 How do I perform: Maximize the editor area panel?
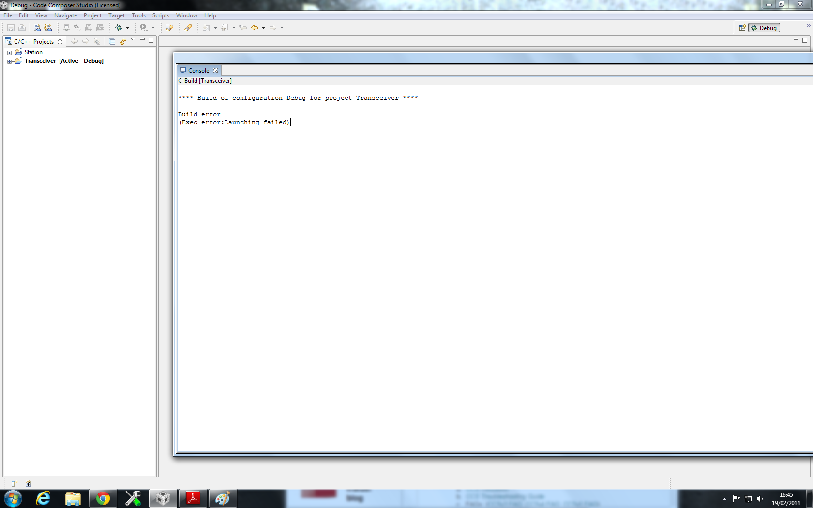click(x=805, y=40)
